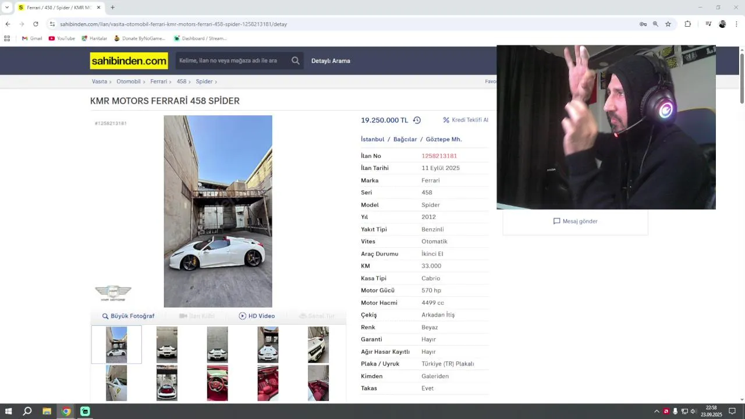Select second thumbnail in first row
The width and height of the screenshot is (745, 419).
[167, 345]
